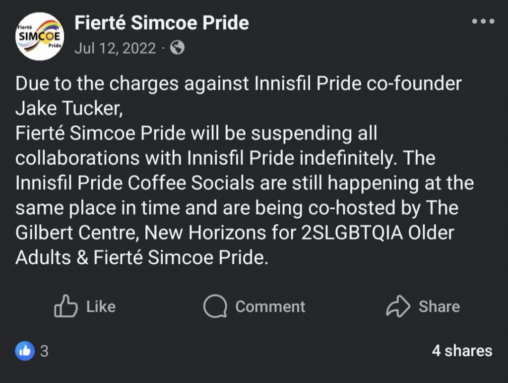Click the Innisfil Pride Coffee Socials sentence
Viewport: 508px width, 383px height.
(x=245, y=183)
